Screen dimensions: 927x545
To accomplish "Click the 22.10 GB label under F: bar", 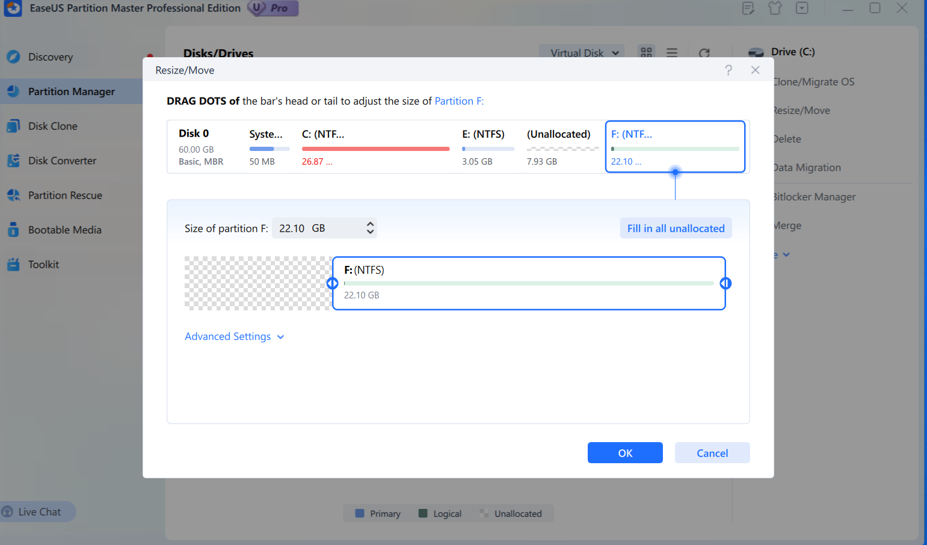I will tap(362, 295).
